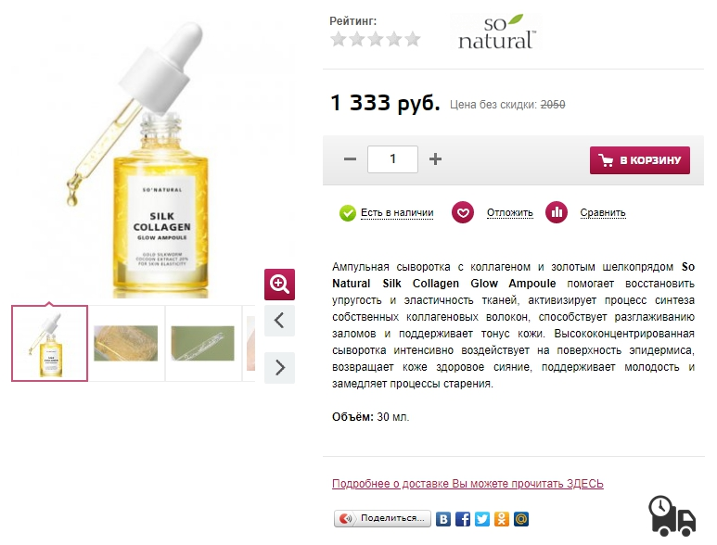The height and width of the screenshot is (545, 717).
Task: Rate product with fifth star
Action: (x=413, y=39)
